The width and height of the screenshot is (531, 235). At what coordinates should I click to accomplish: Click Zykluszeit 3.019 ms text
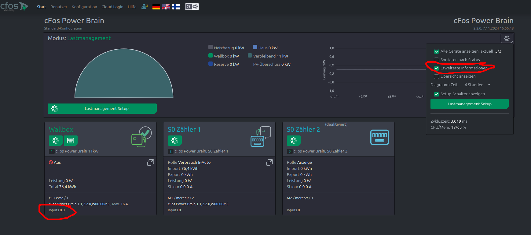pos(449,121)
